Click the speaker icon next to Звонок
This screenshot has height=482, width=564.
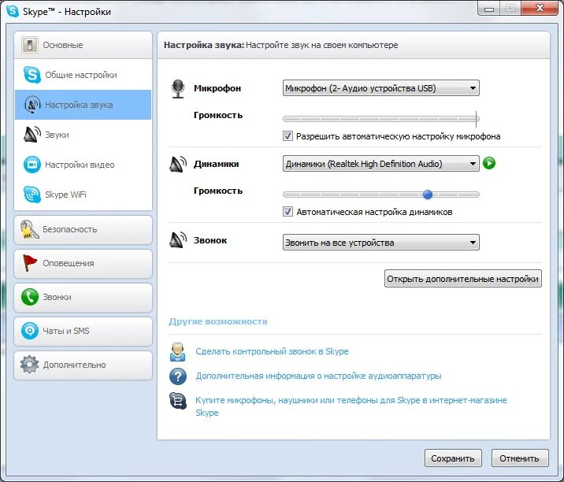[x=178, y=240]
